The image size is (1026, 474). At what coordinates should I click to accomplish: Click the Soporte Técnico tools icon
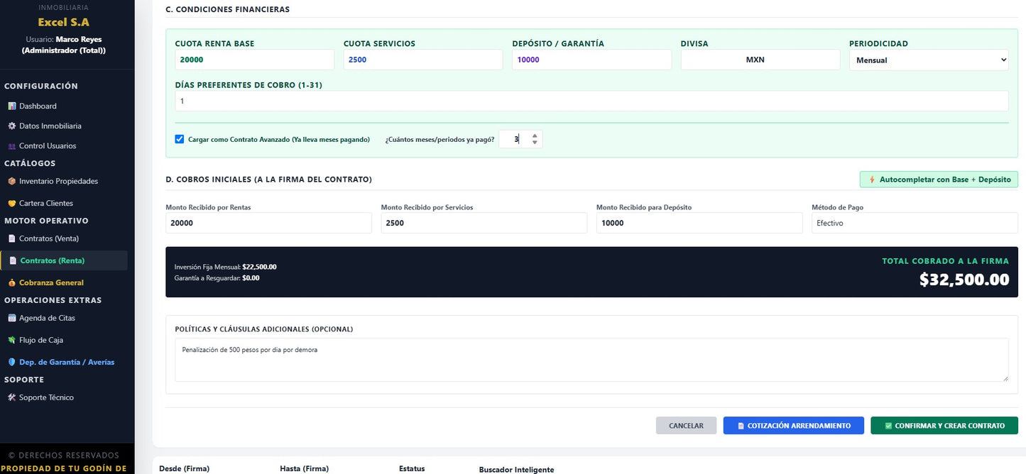tap(11, 398)
